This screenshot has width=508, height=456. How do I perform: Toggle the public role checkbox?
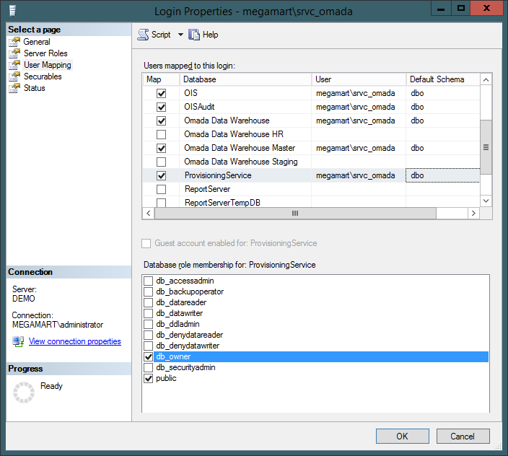(x=148, y=378)
